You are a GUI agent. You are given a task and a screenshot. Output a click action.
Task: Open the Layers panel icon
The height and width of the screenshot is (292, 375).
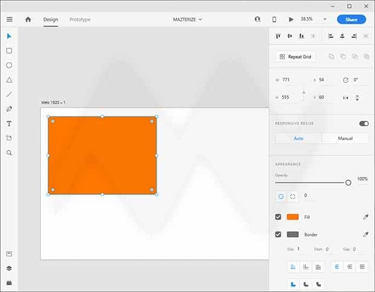[x=9, y=268]
